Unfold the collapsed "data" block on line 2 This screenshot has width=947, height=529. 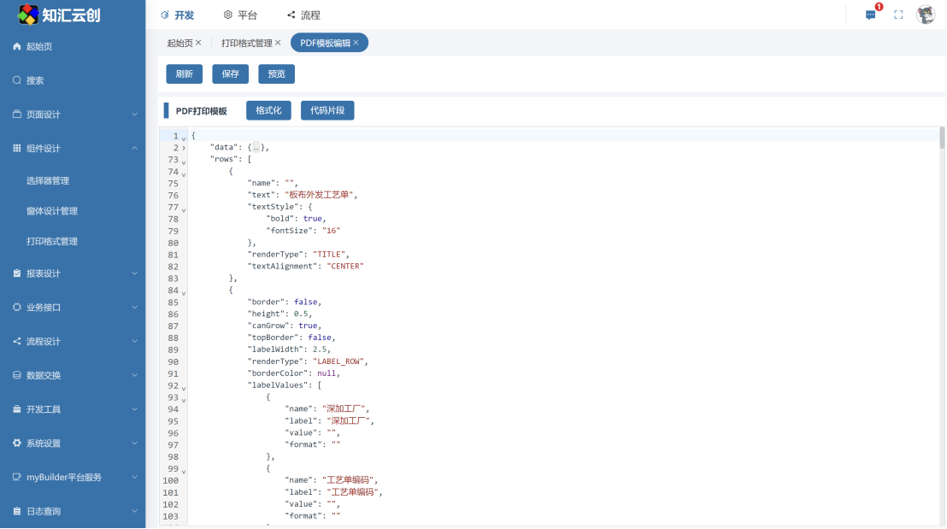pyautogui.click(x=184, y=148)
